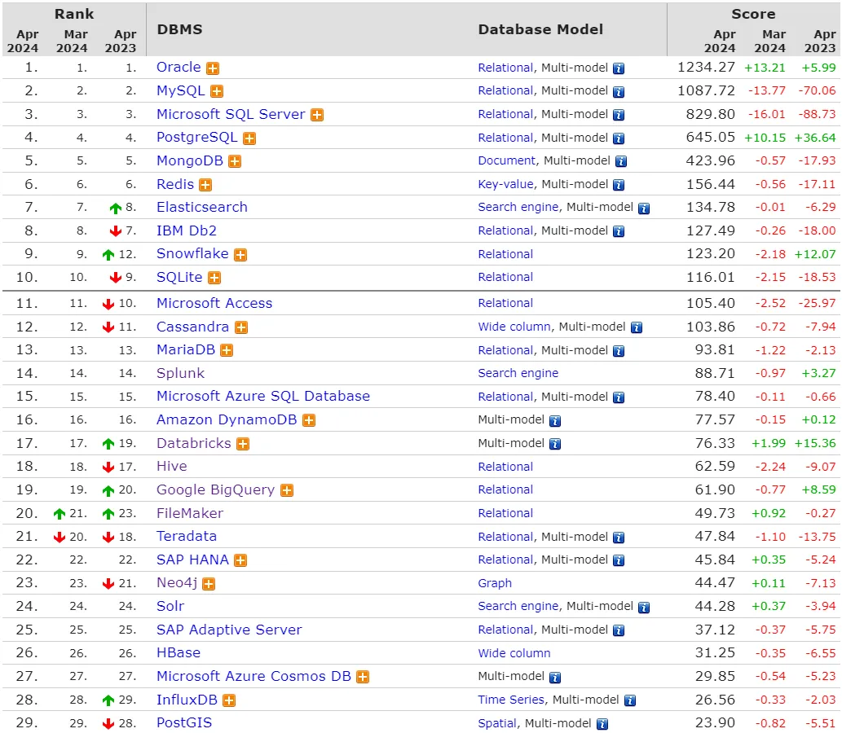842x733 pixels.
Task: Click the Document model link for MongoDB
Action: pyautogui.click(x=506, y=160)
